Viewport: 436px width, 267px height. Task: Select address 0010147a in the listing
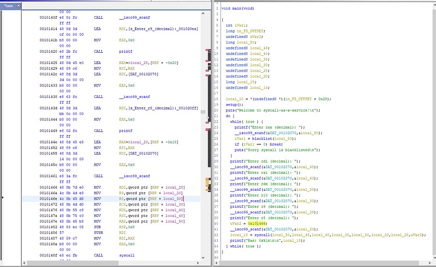48,216
